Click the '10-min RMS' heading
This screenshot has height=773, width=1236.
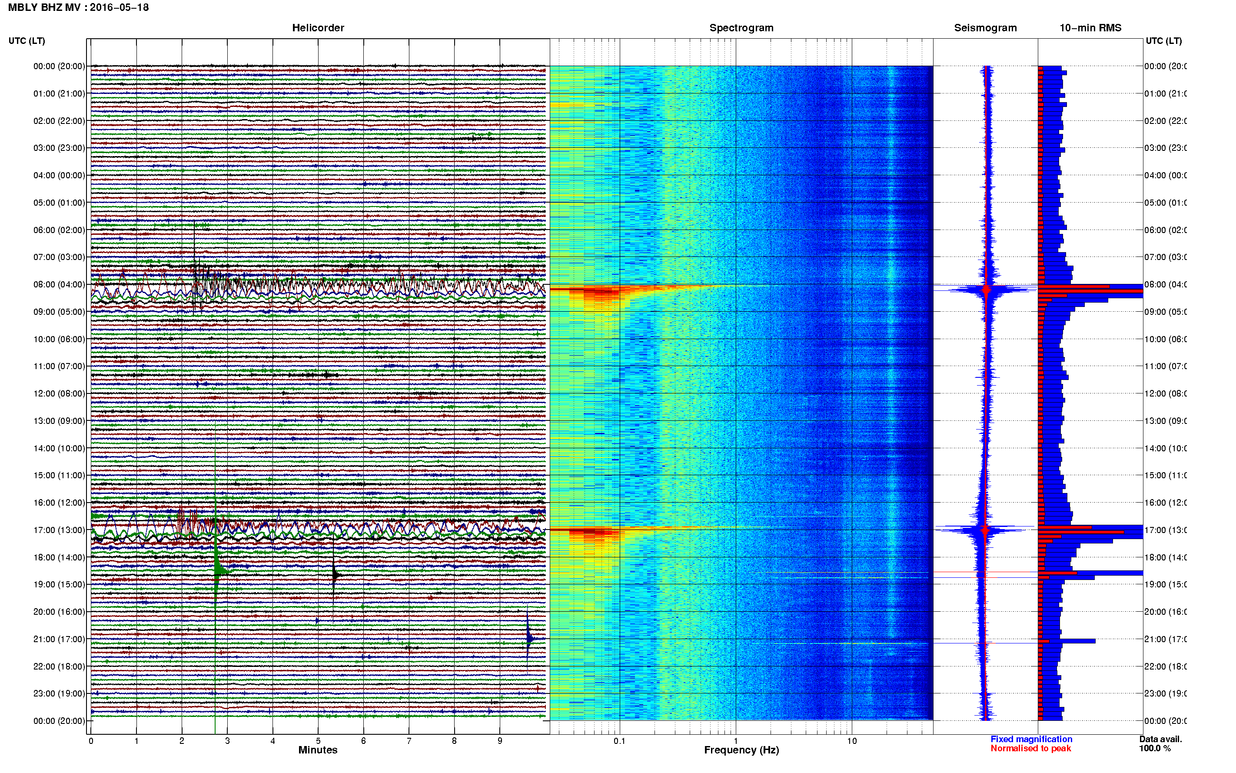tap(1090, 28)
